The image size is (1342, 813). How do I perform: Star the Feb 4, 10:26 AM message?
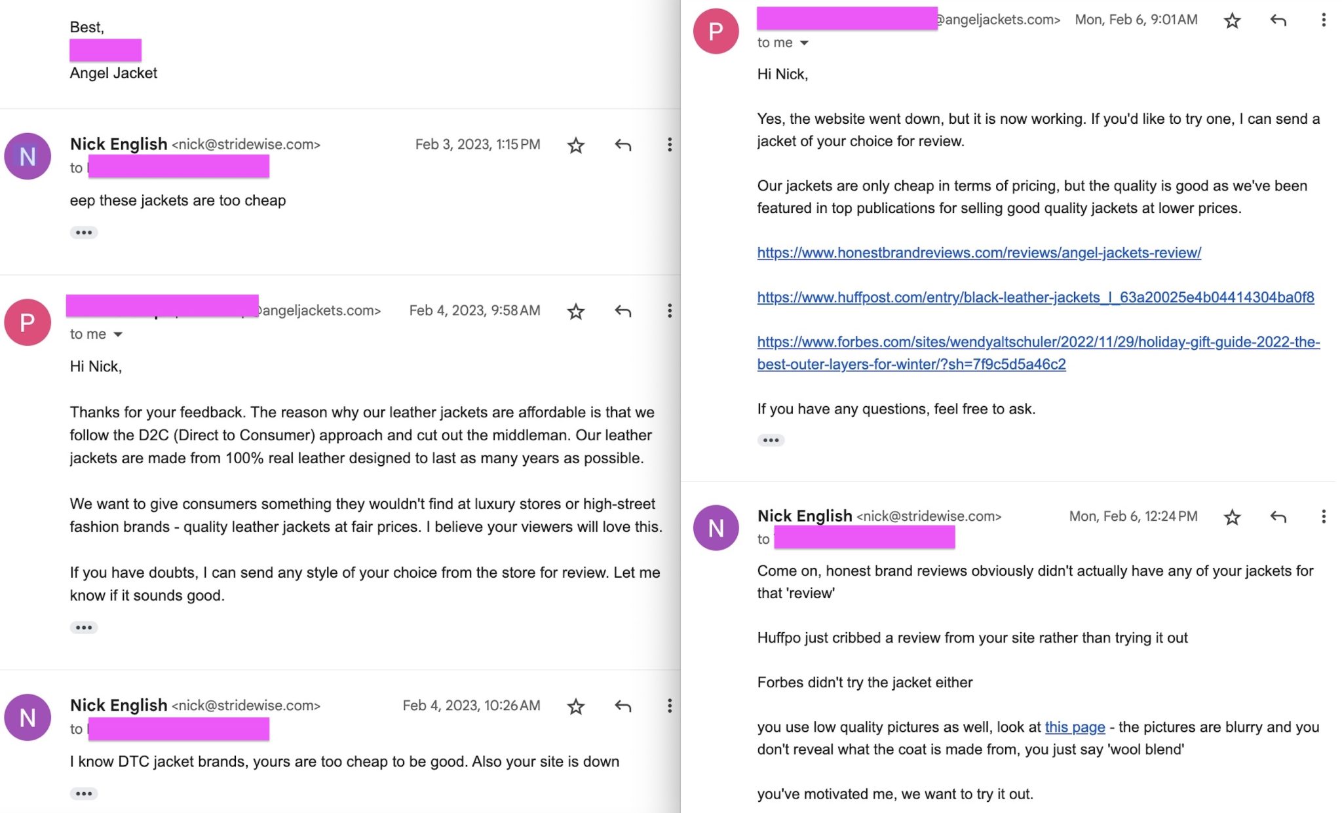point(575,706)
